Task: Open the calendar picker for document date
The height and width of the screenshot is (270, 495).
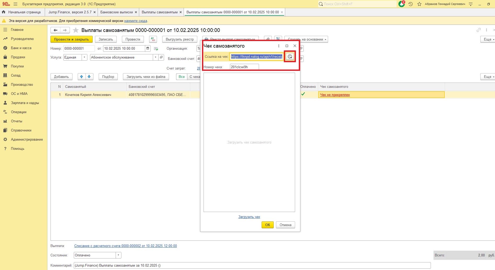Action: (x=148, y=48)
